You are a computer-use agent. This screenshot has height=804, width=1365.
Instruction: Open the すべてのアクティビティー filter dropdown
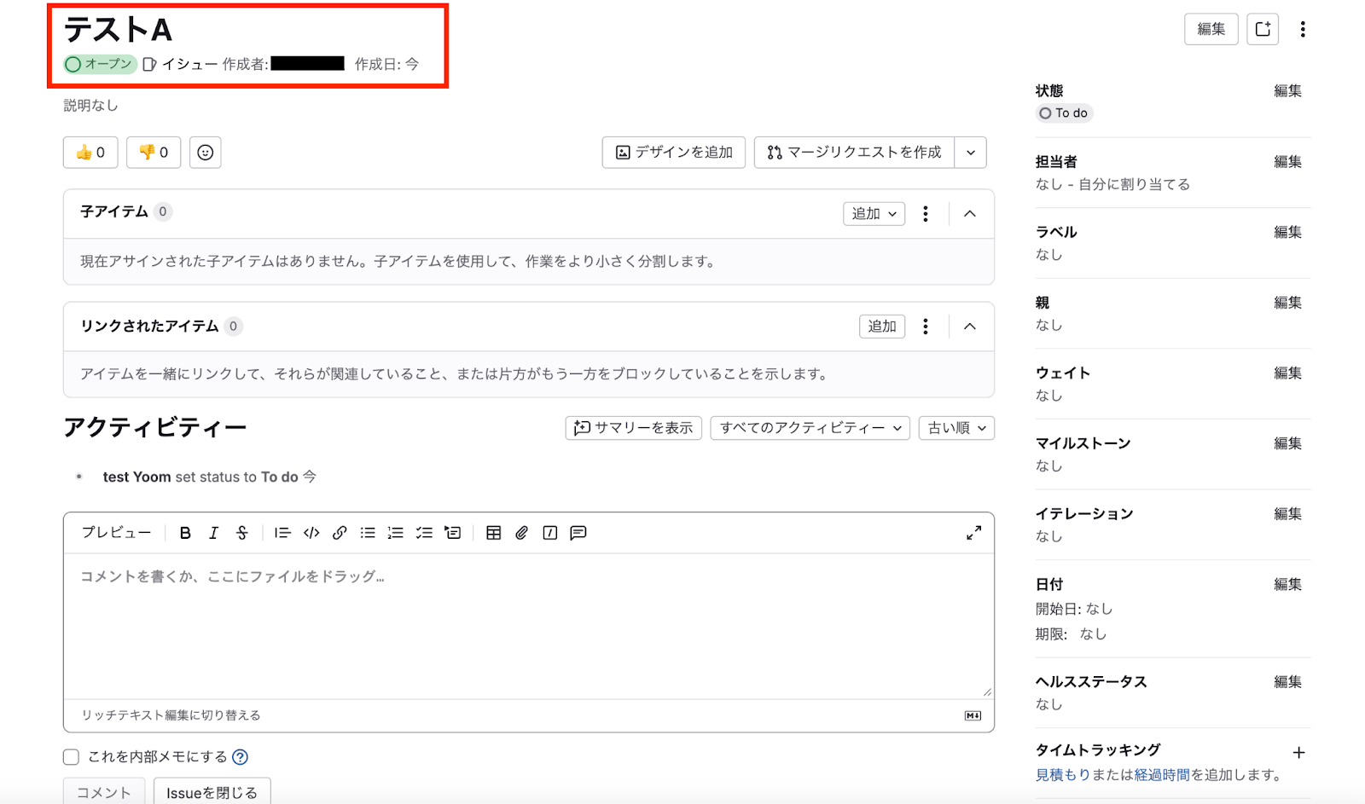pos(810,428)
